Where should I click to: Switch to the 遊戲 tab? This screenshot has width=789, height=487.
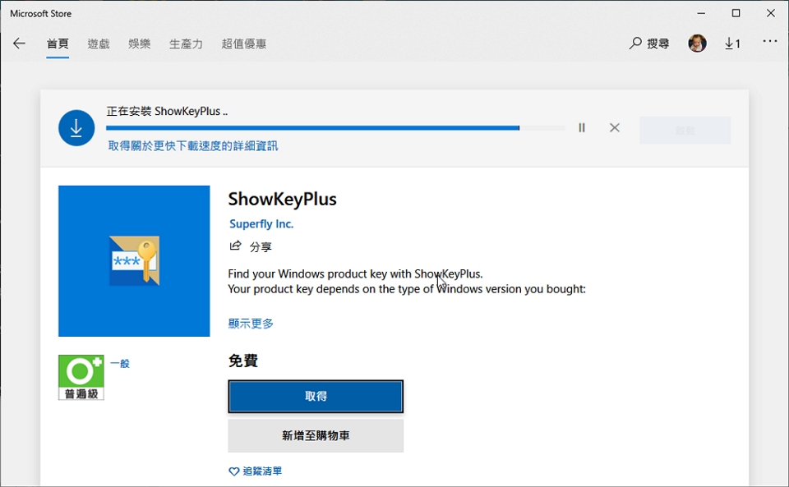(x=98, y=44)
